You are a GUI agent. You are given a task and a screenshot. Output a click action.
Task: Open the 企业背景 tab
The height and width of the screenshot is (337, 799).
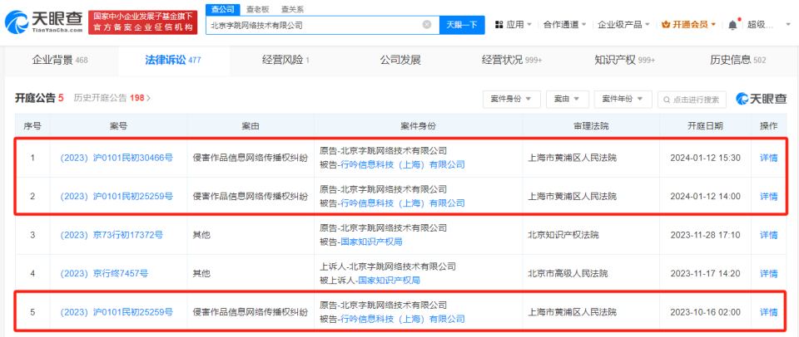pyautogui.click(x=60, y=60)
